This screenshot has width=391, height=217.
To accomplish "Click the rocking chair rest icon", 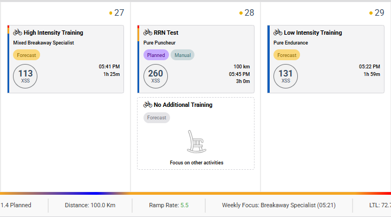I will [196, 141].
